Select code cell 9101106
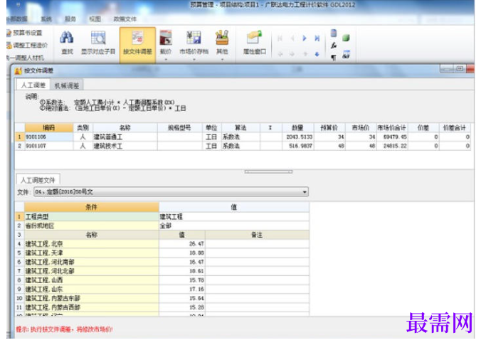The width and height of the screenshot is (486, 345). tap(49, 137)
